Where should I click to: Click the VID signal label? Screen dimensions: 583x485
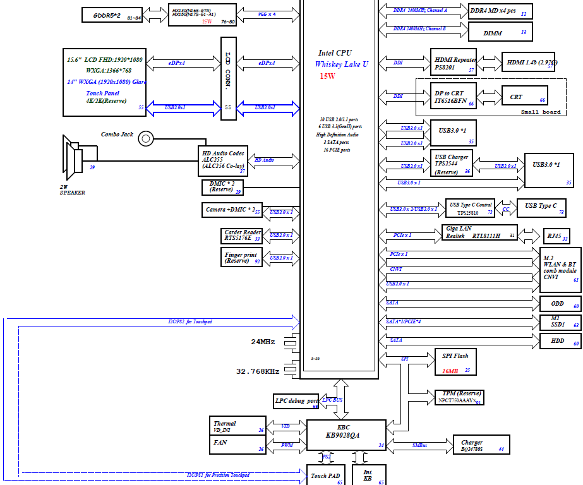pos(285,426)
